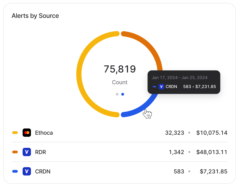This screenshot has height=186, width=238.
Task: Click the Mastercard icon beside Ethoca
Action: click(x=27, y=133)
